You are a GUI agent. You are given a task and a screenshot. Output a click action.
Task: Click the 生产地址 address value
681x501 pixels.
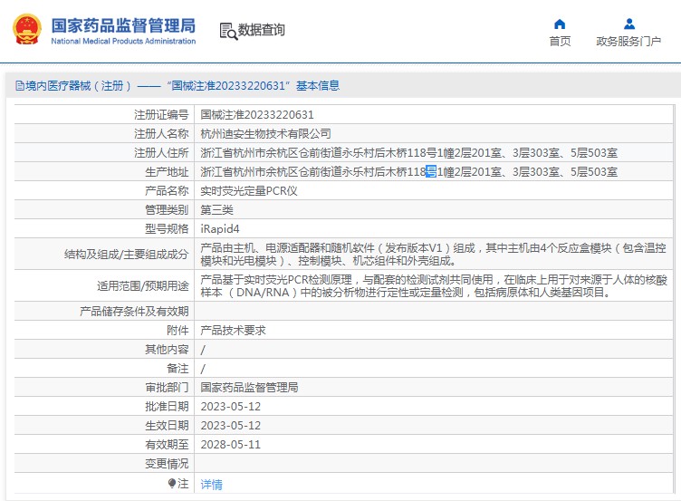coord(409,172)
